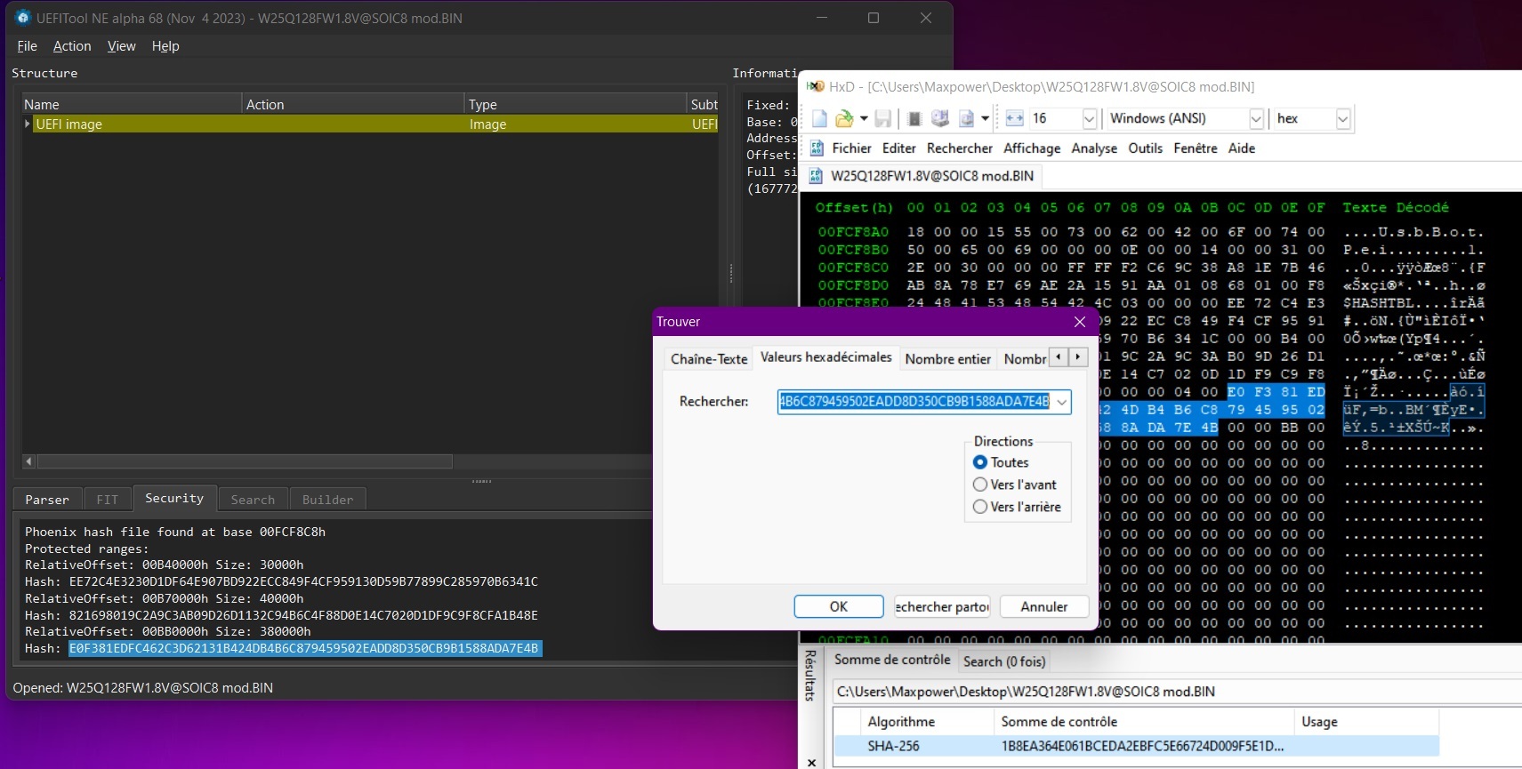Expand the UEFI image tree node
The image size is (1522, 769).
(x=28, y=124)
